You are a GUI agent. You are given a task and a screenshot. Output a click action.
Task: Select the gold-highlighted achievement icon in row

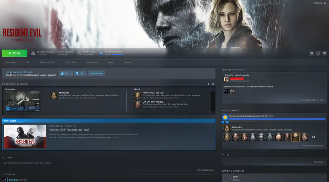point(296,137)
